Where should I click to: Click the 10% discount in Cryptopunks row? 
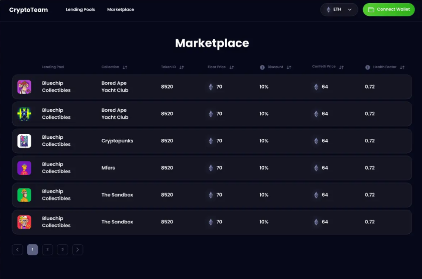tap(264, 141)
